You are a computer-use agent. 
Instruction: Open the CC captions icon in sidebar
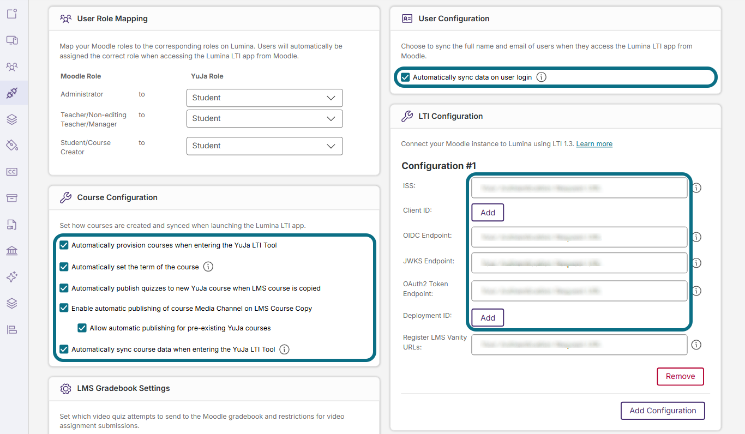(12, 172)
